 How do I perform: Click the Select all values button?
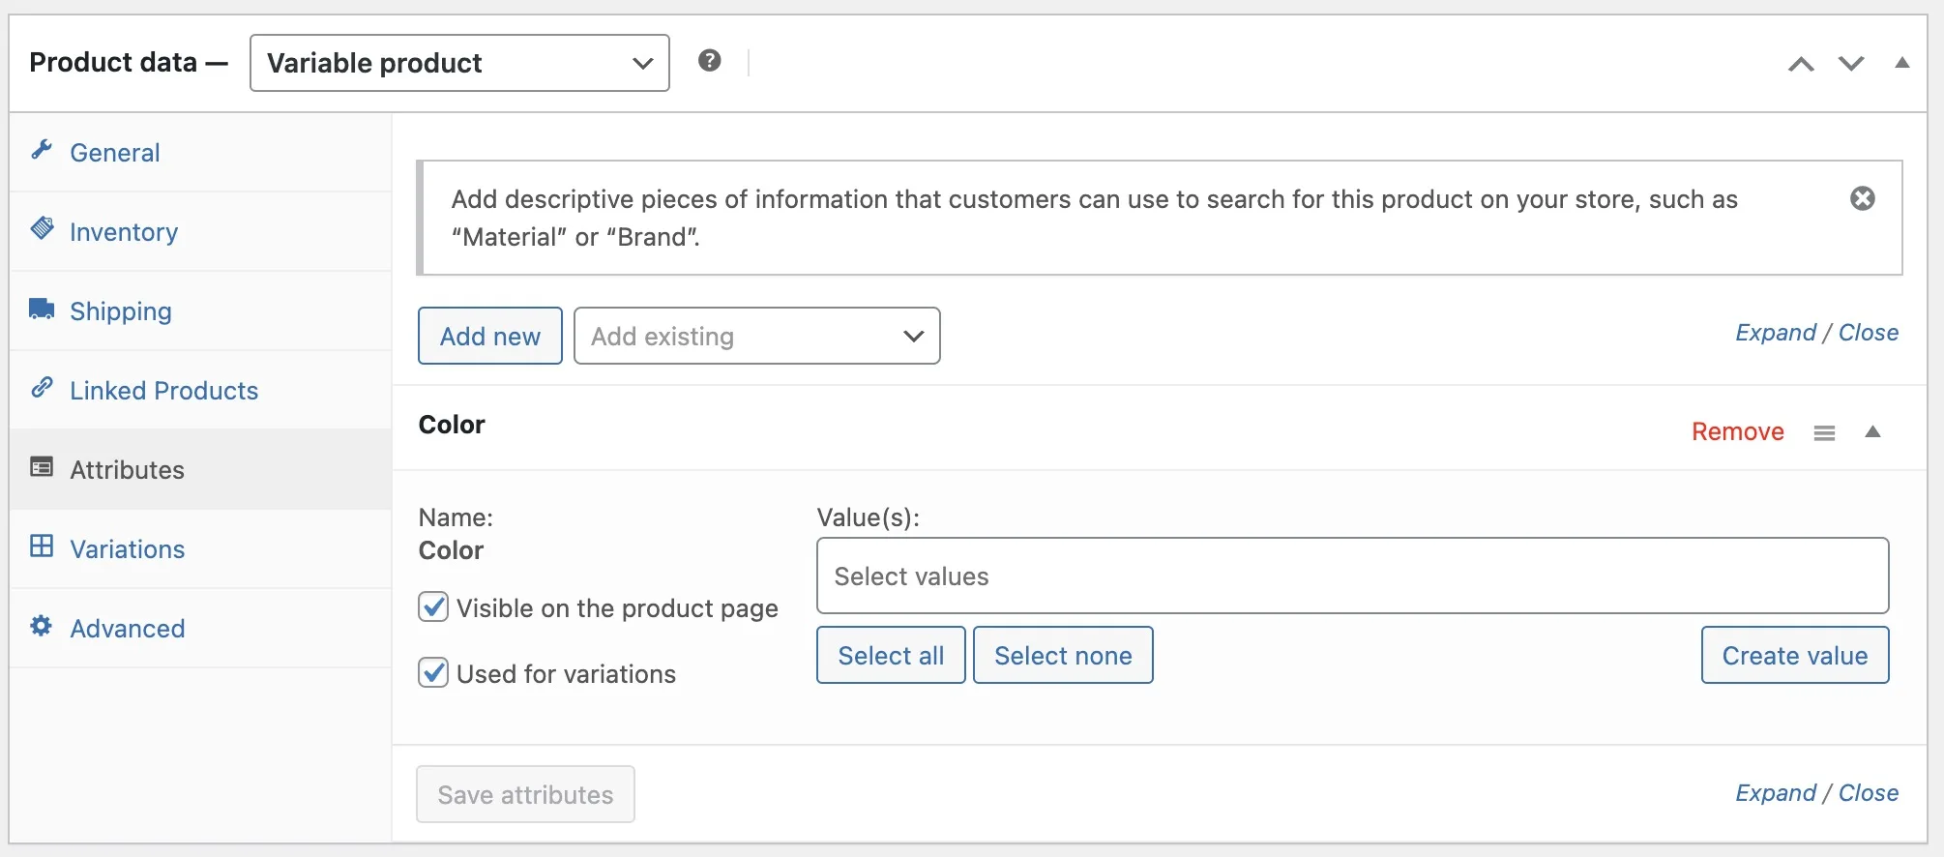click(891, 655)
